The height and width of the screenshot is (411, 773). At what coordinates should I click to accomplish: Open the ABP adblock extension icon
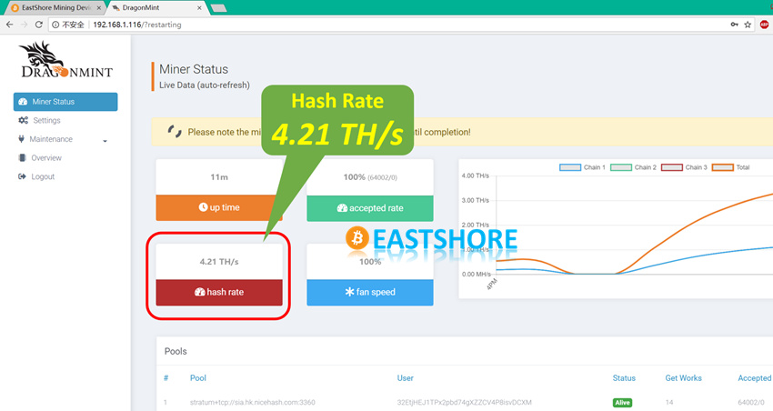tap(764, 25)
